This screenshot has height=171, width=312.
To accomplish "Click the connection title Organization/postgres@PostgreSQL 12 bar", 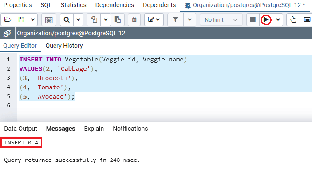I will [x=71, y=33].
